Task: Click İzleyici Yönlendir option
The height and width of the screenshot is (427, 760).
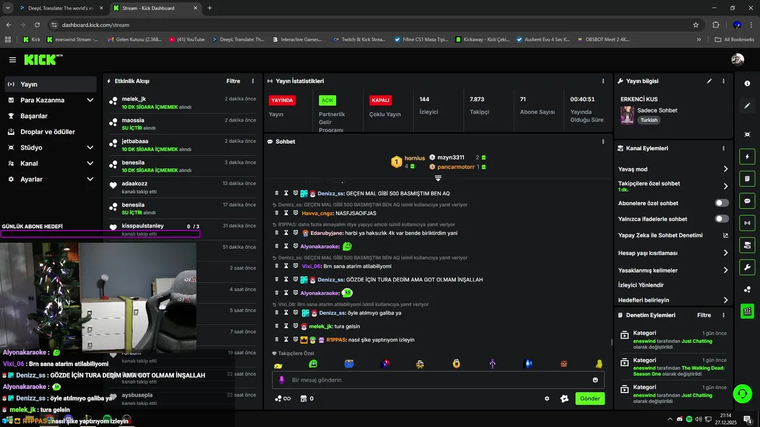Action: coord(641,285)
